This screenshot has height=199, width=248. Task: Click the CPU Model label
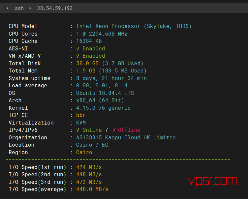(x=23, y=26)
